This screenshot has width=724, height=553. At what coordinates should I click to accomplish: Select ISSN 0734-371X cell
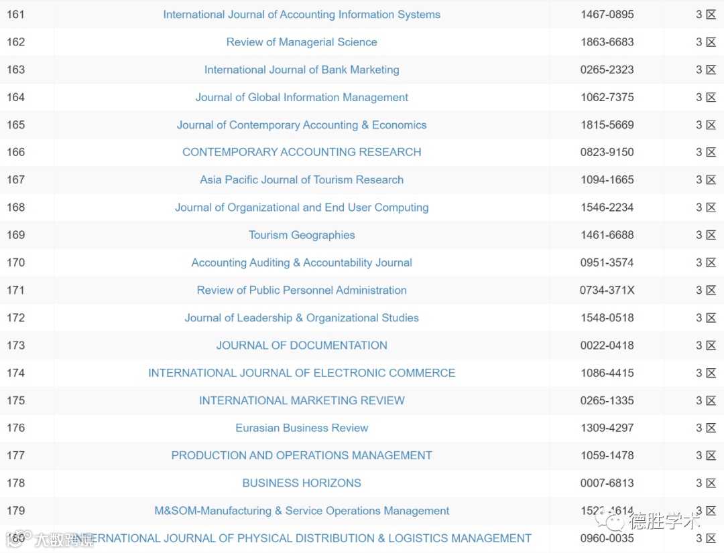[x=607, y=290]
